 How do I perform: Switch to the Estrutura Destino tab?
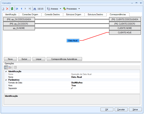click(95, 15)
